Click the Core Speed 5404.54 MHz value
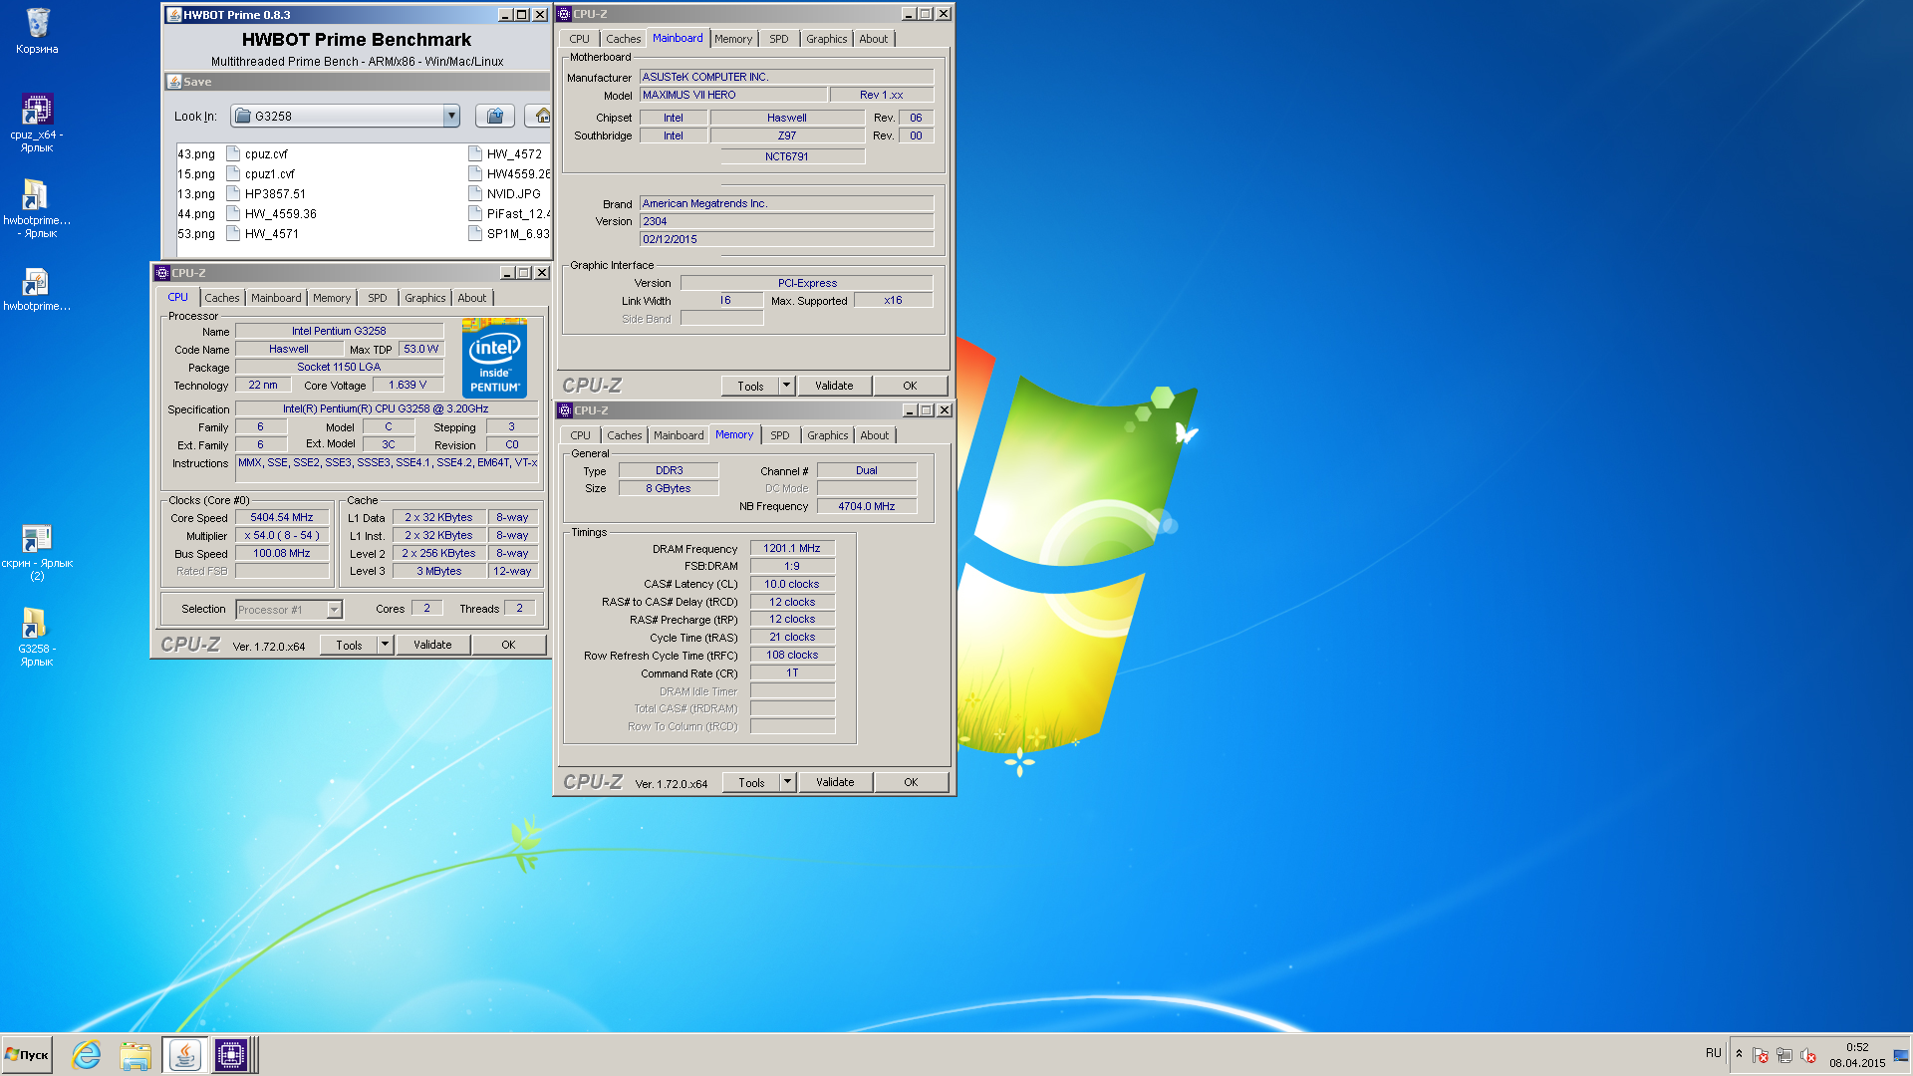The width and height of the screenshot is (1913, 1076). pyautogui.click(x=282, y=517)
